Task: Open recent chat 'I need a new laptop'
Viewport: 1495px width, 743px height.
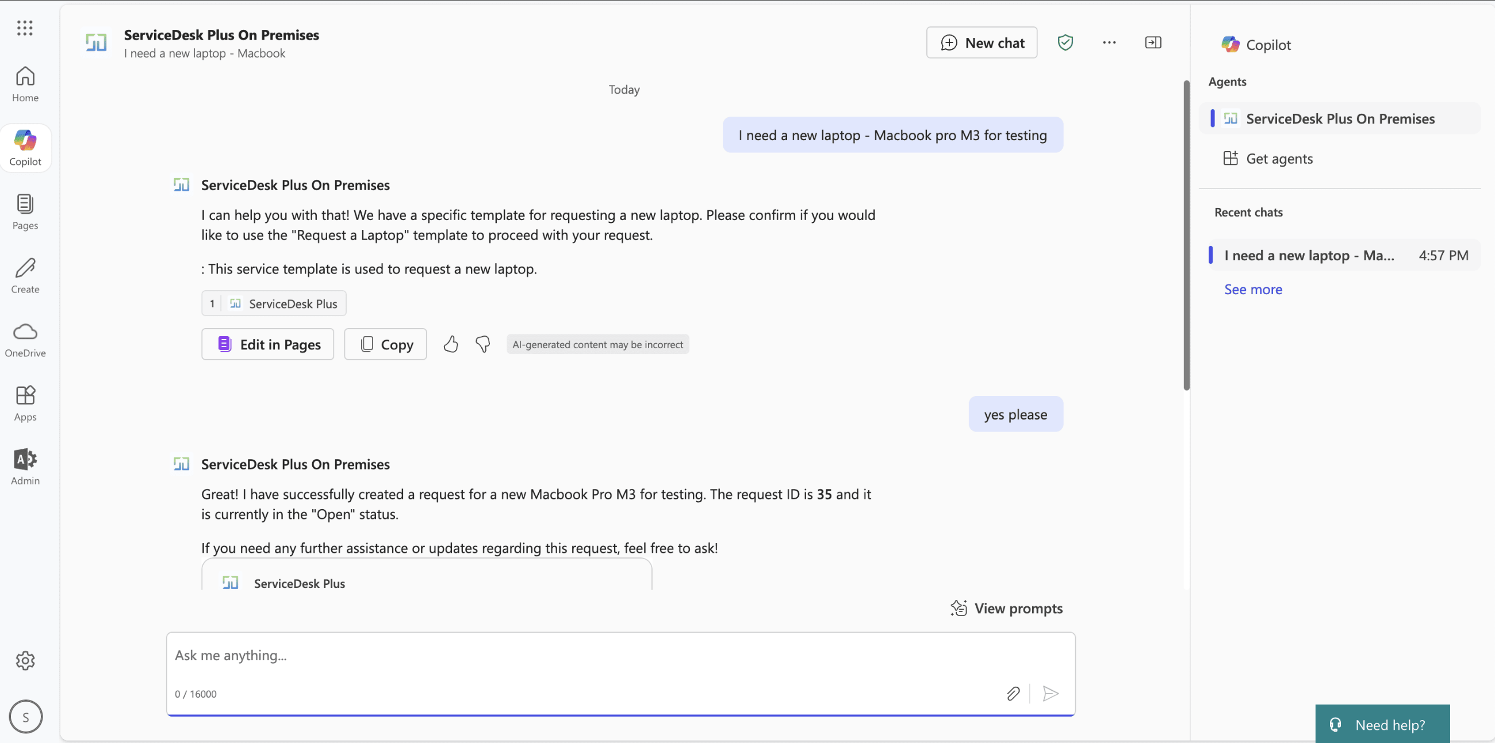Action: pos(1344,255)
